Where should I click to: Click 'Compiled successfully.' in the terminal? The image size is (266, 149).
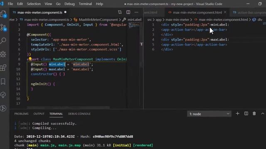(54, 123)
